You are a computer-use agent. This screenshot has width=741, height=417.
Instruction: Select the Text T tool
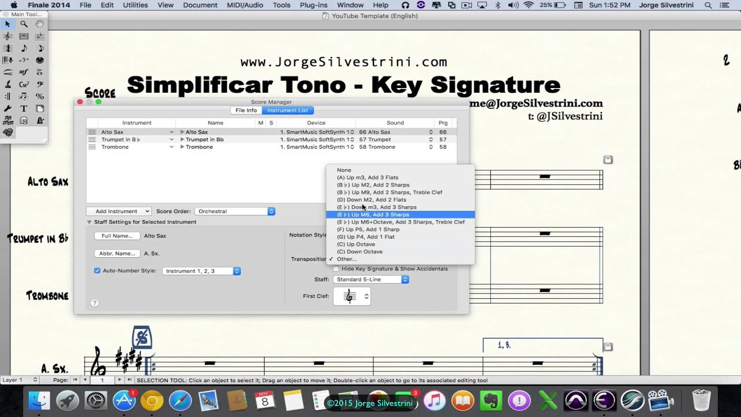(24, 108)
